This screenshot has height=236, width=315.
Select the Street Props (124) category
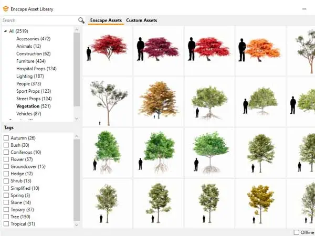34,99
